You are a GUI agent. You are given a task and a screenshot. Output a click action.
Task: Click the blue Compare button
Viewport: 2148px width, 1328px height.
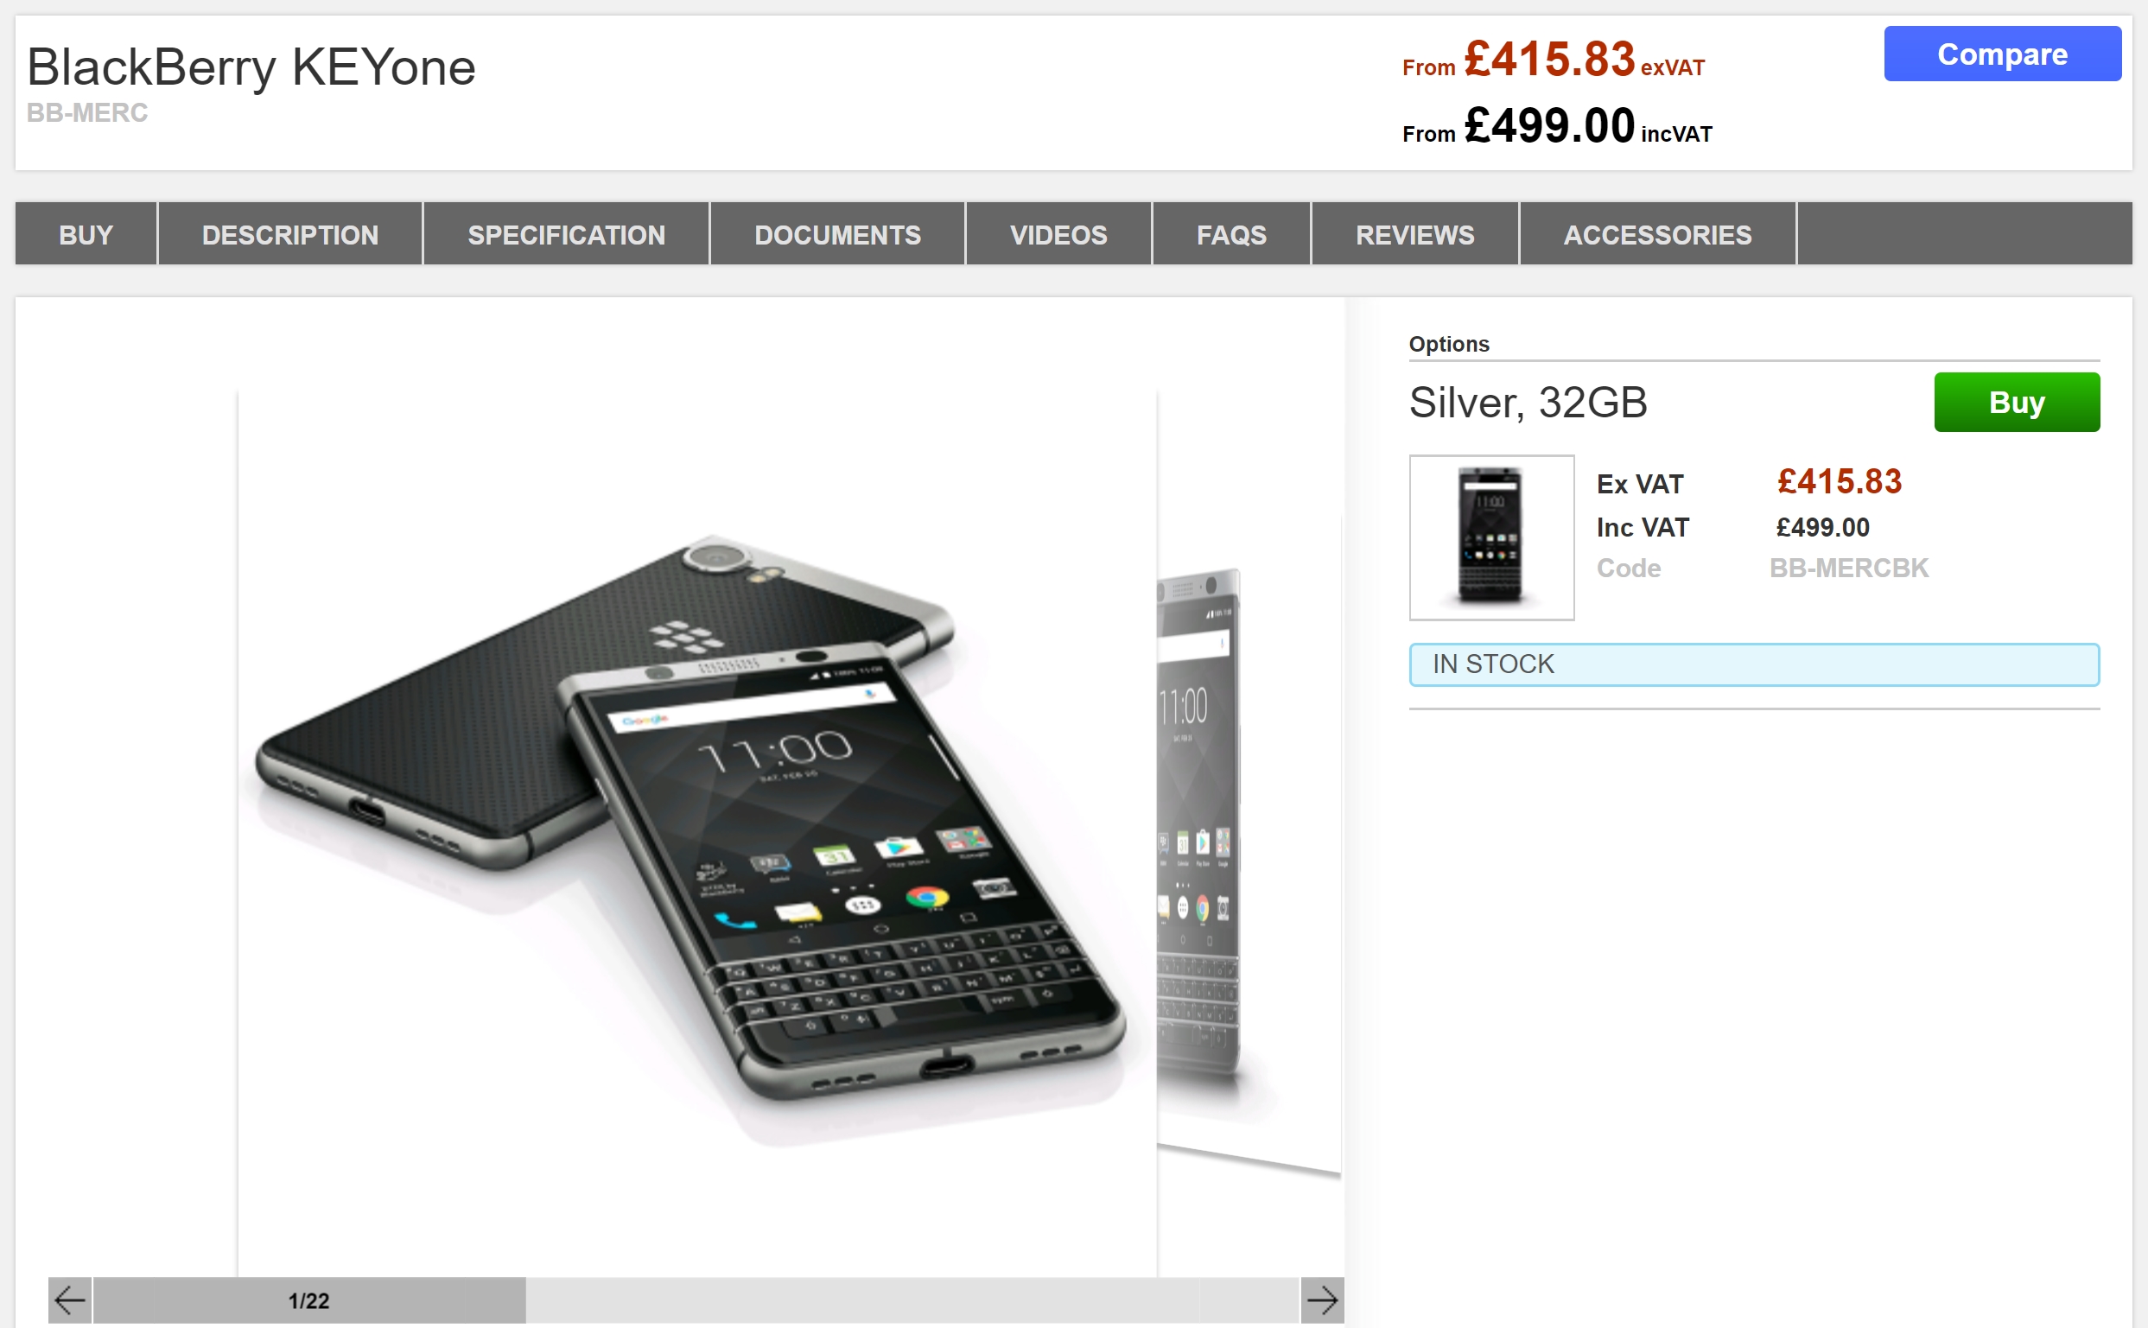point(2002,54)
